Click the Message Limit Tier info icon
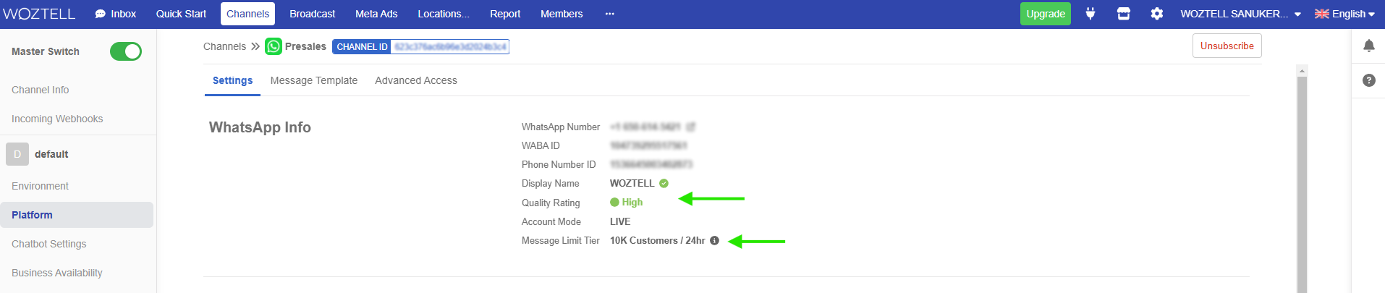The width and height of the screenshot is (1385, 293). (x=714, y=241)
